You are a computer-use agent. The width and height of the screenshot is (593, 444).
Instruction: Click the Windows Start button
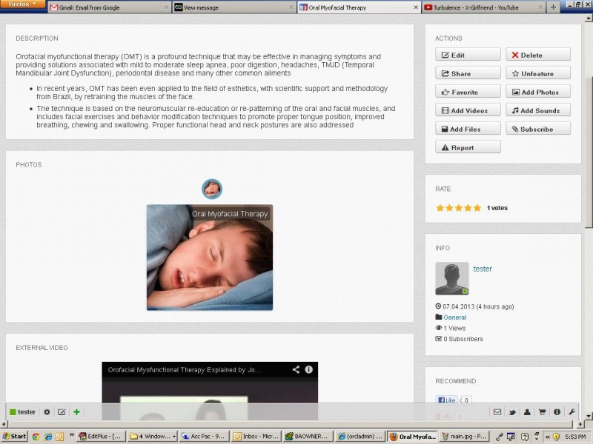coord(14,437)
